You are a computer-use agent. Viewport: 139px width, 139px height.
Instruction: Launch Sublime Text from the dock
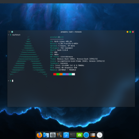click(59, 135)
